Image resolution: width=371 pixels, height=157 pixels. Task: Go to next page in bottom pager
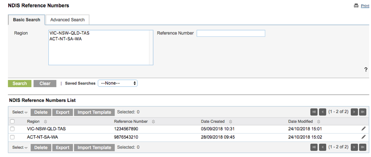tap(354, 147)
